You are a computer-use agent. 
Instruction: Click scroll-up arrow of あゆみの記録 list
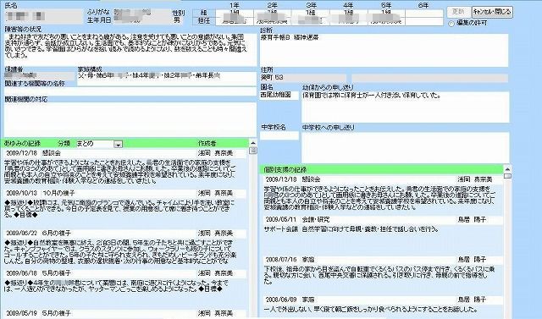(x=253, y=143)
